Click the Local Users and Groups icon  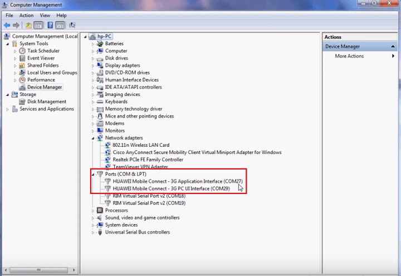22,72
